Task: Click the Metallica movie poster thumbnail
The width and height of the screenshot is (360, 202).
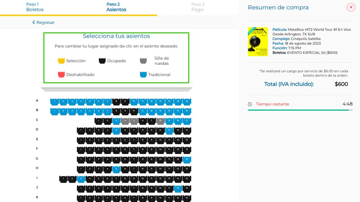Action: 258,42
